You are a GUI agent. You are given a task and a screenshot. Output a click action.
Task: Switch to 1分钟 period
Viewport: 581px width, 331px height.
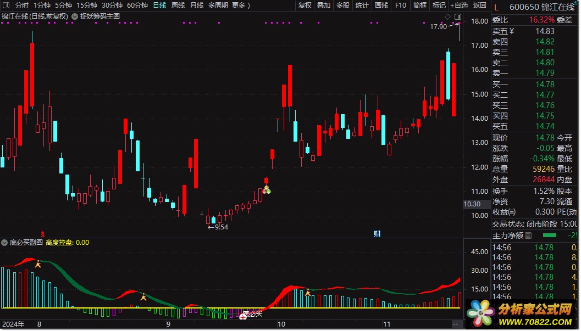point(42,5)
